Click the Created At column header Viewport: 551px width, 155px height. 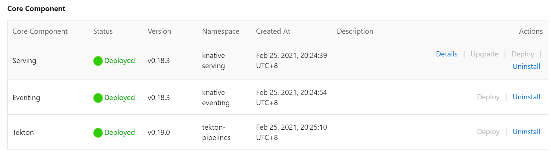click(273, 31)
